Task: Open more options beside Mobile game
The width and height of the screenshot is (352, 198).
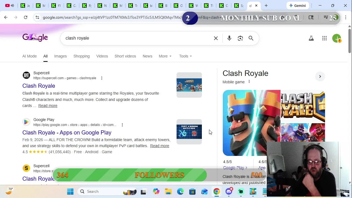Action: [x=249, y=82]
